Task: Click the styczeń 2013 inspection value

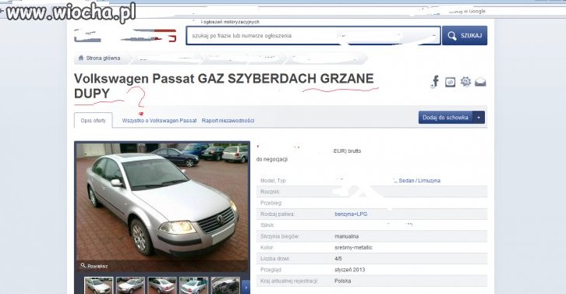Action: [x=350, y=270]
